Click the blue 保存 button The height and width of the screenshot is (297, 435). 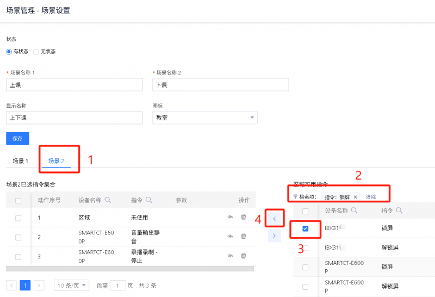coord(17,138)
